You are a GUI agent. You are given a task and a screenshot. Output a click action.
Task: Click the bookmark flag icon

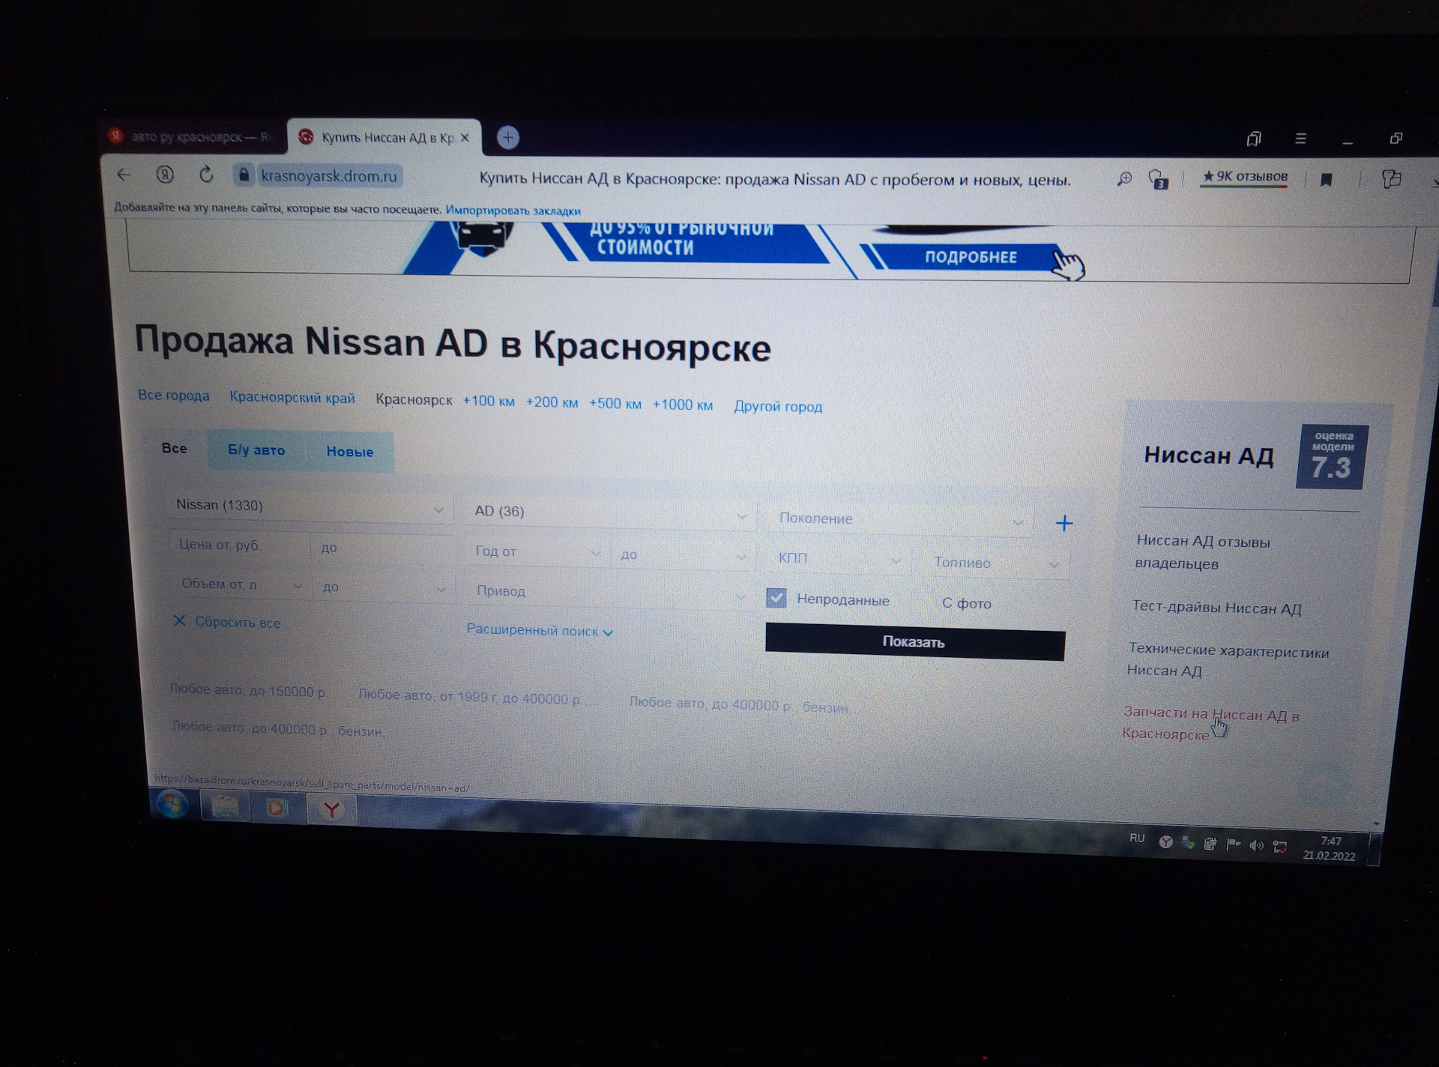1326,180
